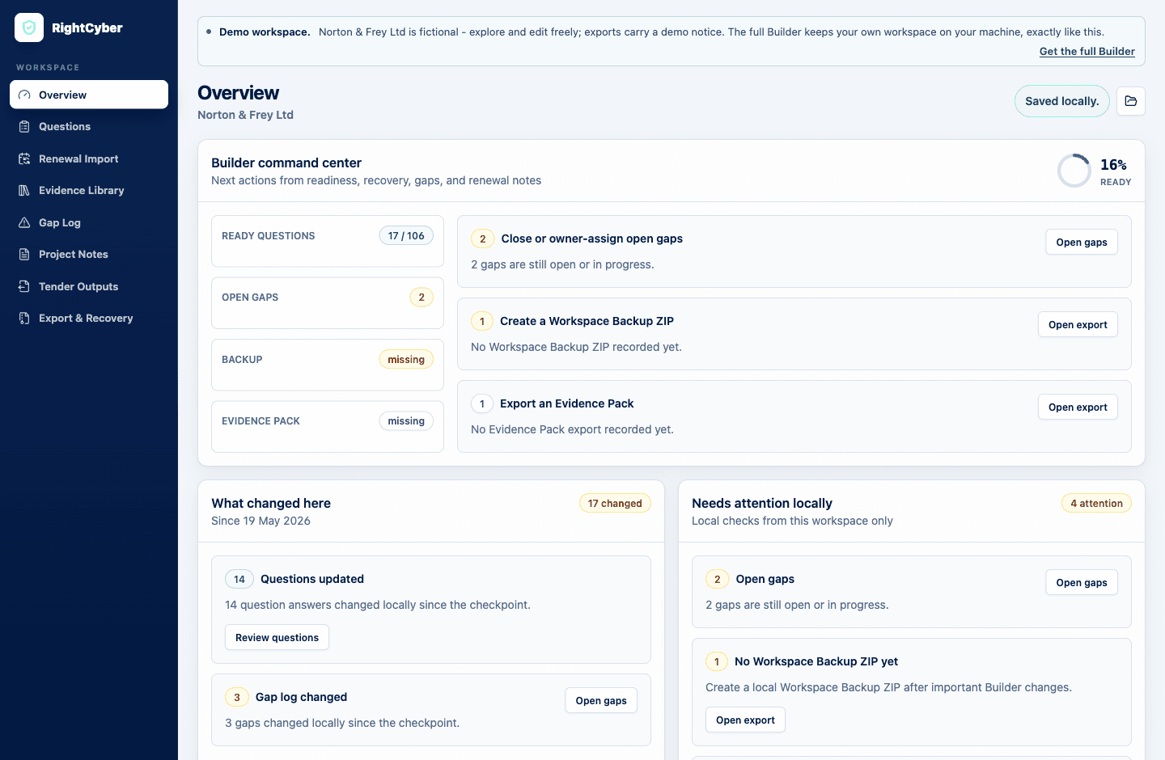Screen dimensions: 1165x760
Task: Click the 4 attention badge
Action: [1096, 504]
